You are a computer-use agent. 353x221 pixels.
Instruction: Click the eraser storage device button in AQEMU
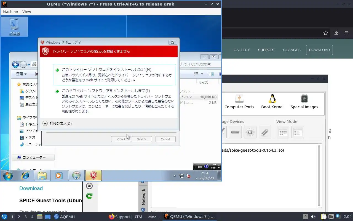[265, 132]
